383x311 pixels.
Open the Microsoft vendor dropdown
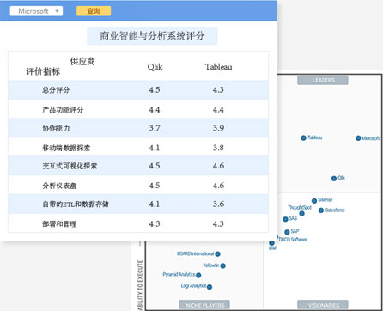tap(36, 11)
